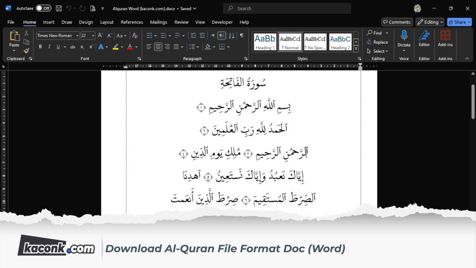Viewport: 476px width, 268px height.
Task: Expand the Styles gallery More arrow
Action: click(x=356, y=48)
